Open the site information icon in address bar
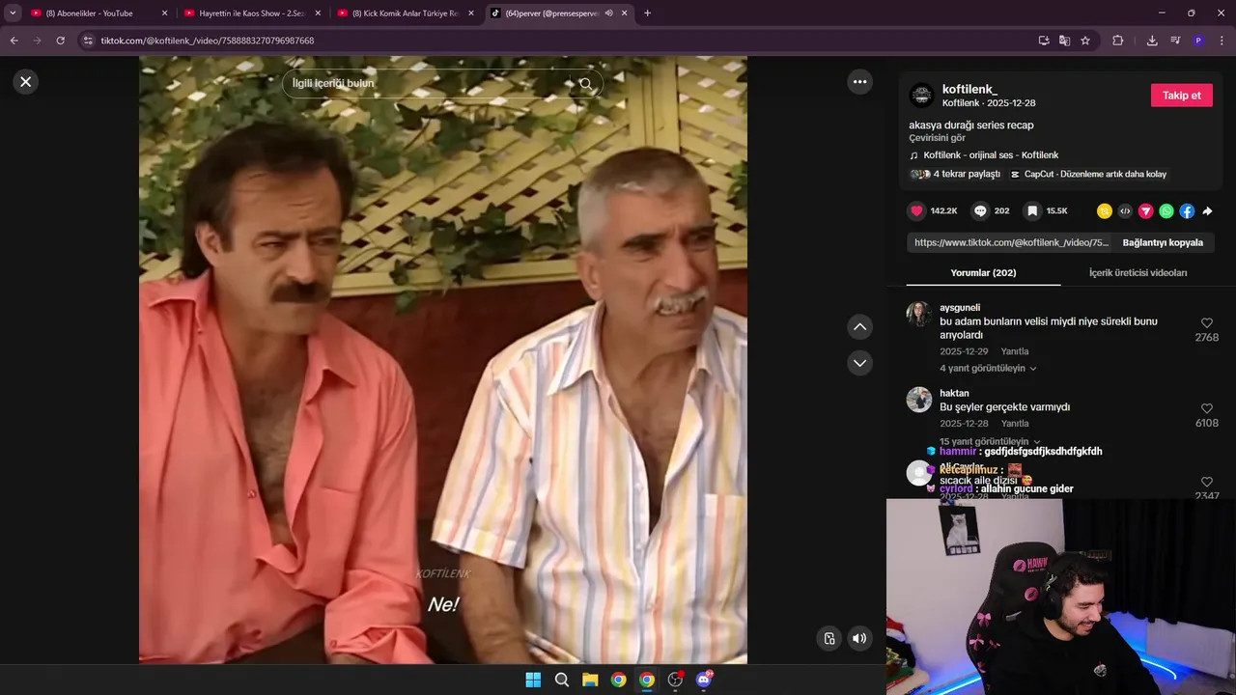1236x695 pixels. coord(88,41)
